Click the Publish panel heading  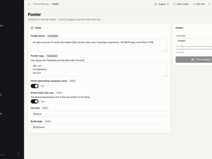[x=179, y=28]
